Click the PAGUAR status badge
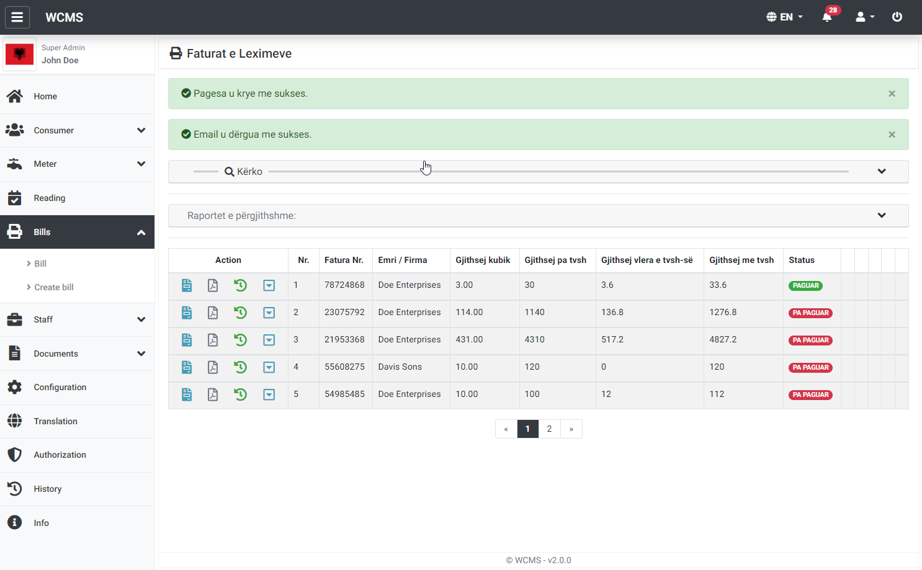922x570 pixels. click(x=805, y=286)
